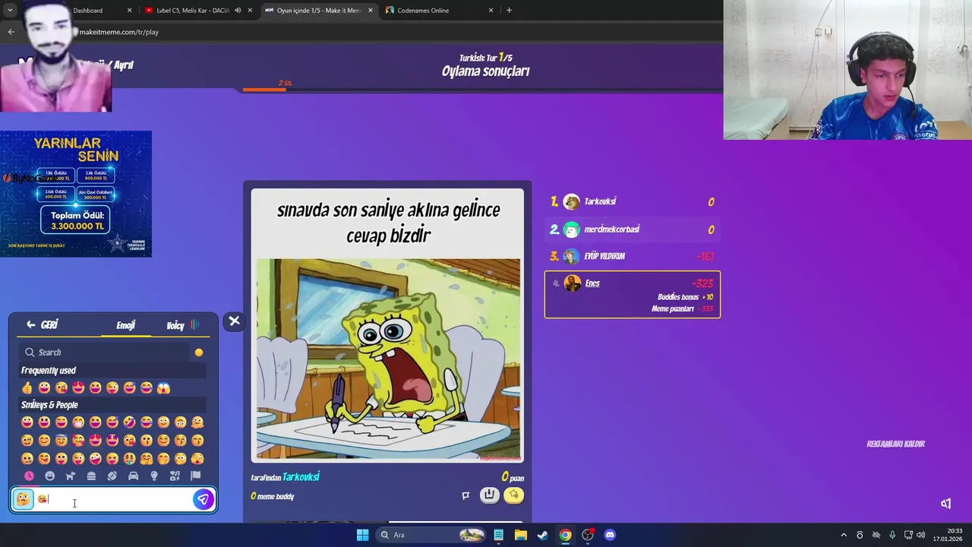972x547 pixels.
Task: Click the SpongeBob meme image
Action: click(388, 360)
